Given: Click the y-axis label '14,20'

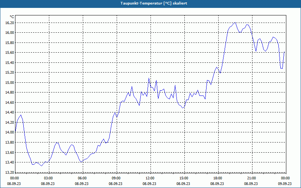Looking at the screenshot, I should 10,123.
